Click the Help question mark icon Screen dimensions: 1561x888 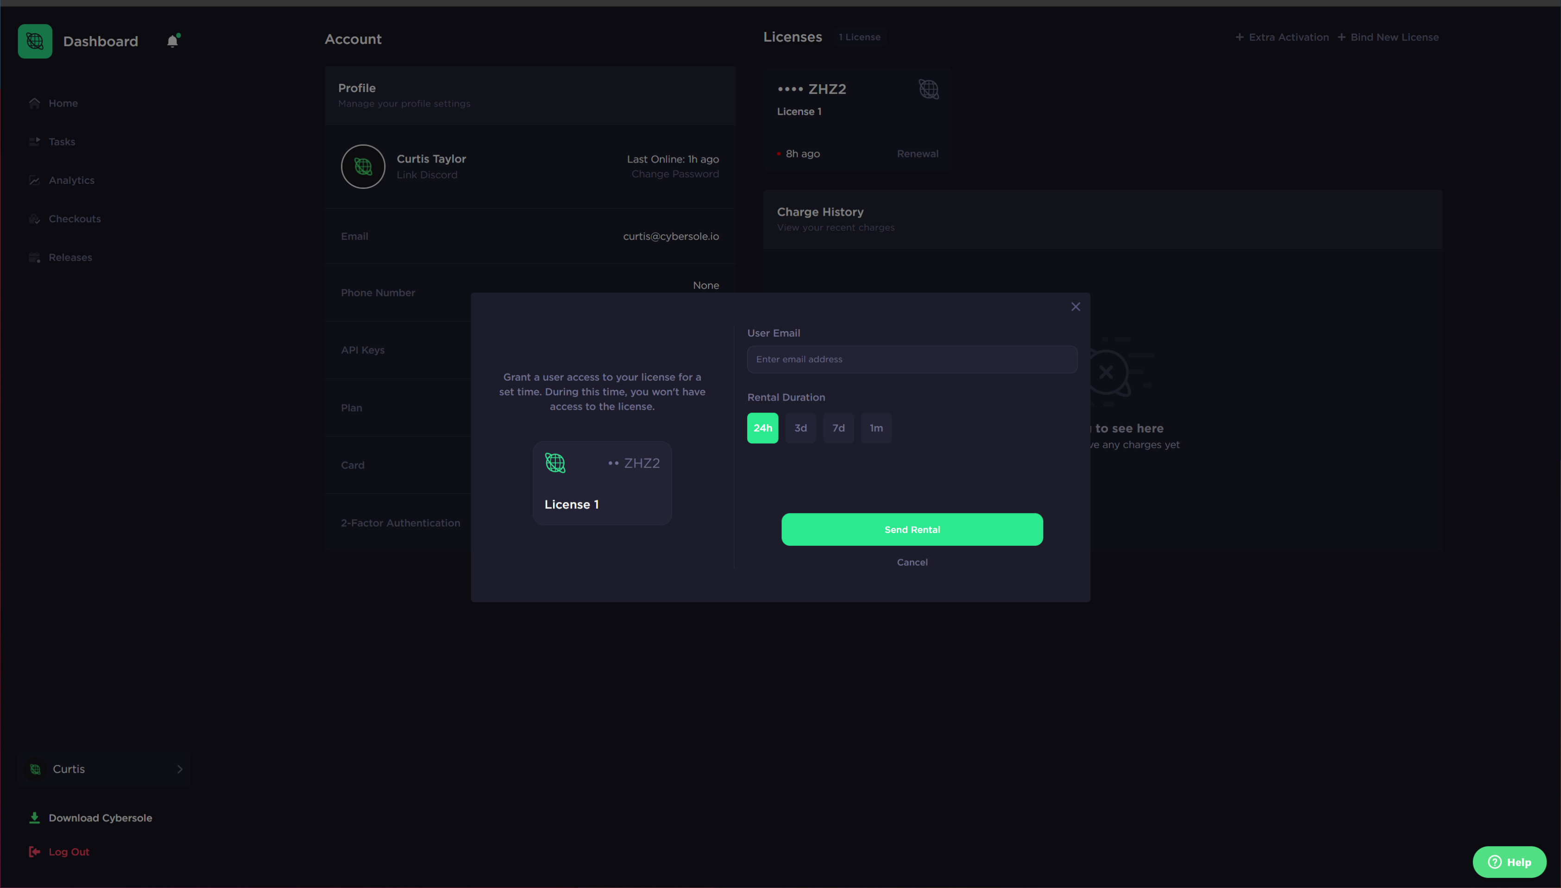pos(1494,862)
